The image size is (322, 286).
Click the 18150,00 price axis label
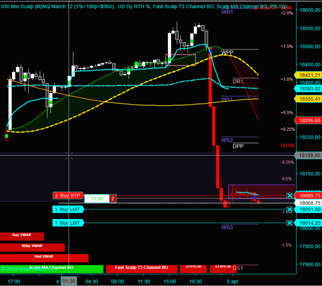(x=310, y=174)
